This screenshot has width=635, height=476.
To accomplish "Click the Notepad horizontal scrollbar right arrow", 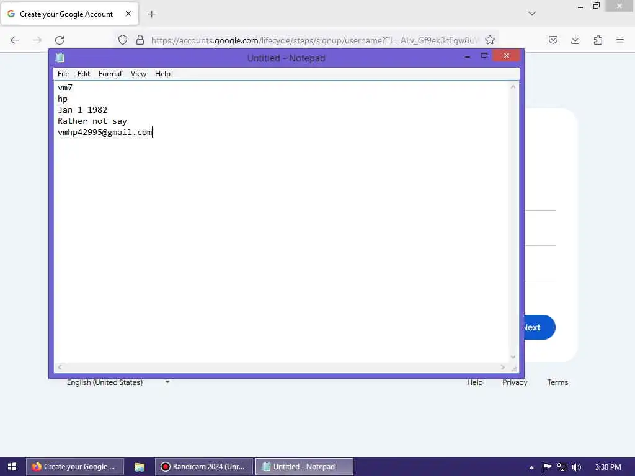I will (x=502, y=367).
